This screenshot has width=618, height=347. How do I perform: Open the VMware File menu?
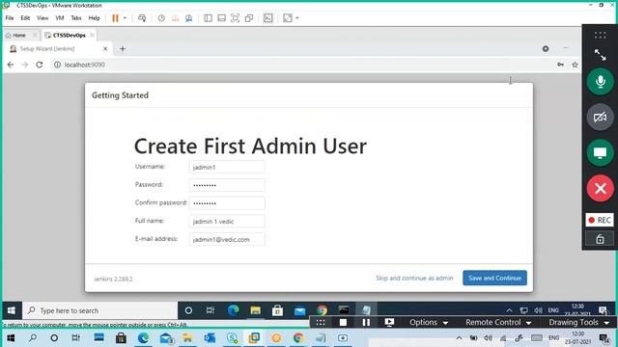10,18
